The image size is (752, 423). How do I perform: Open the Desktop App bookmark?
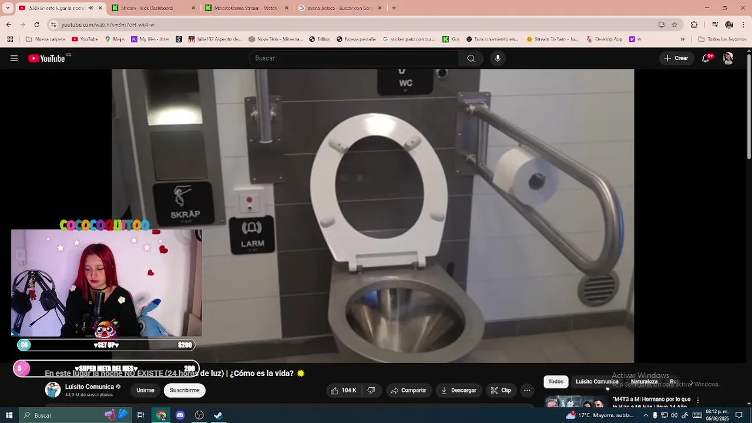pyautogui.click(x=605, y=39)
